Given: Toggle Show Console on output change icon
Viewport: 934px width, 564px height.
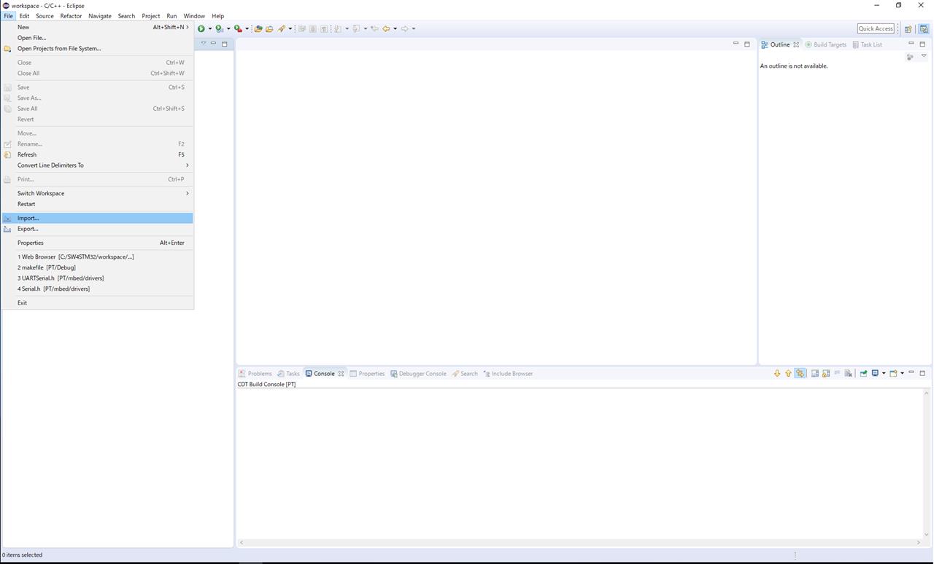Looking at the screenshot, I should click(x=815, y=373).
